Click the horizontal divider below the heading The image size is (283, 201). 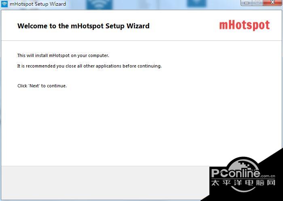click(x=141, y=40)
